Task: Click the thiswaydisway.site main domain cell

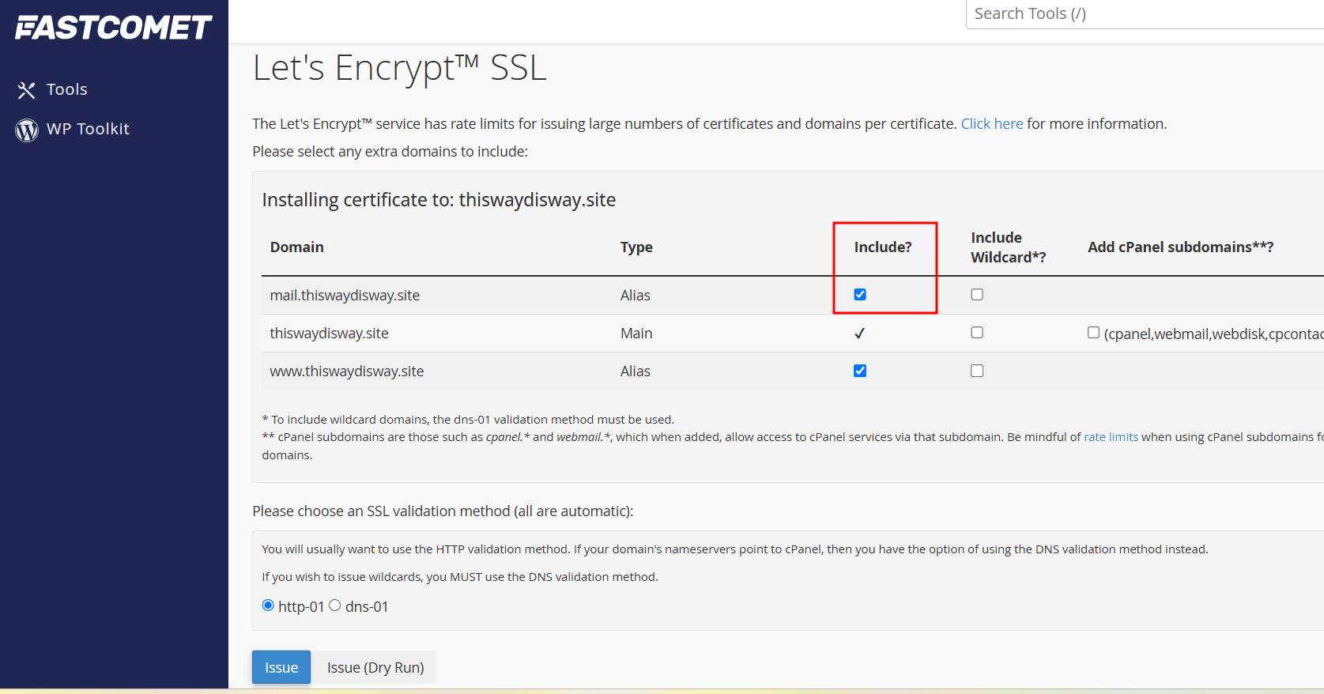Action: click(x=329, y=334)
